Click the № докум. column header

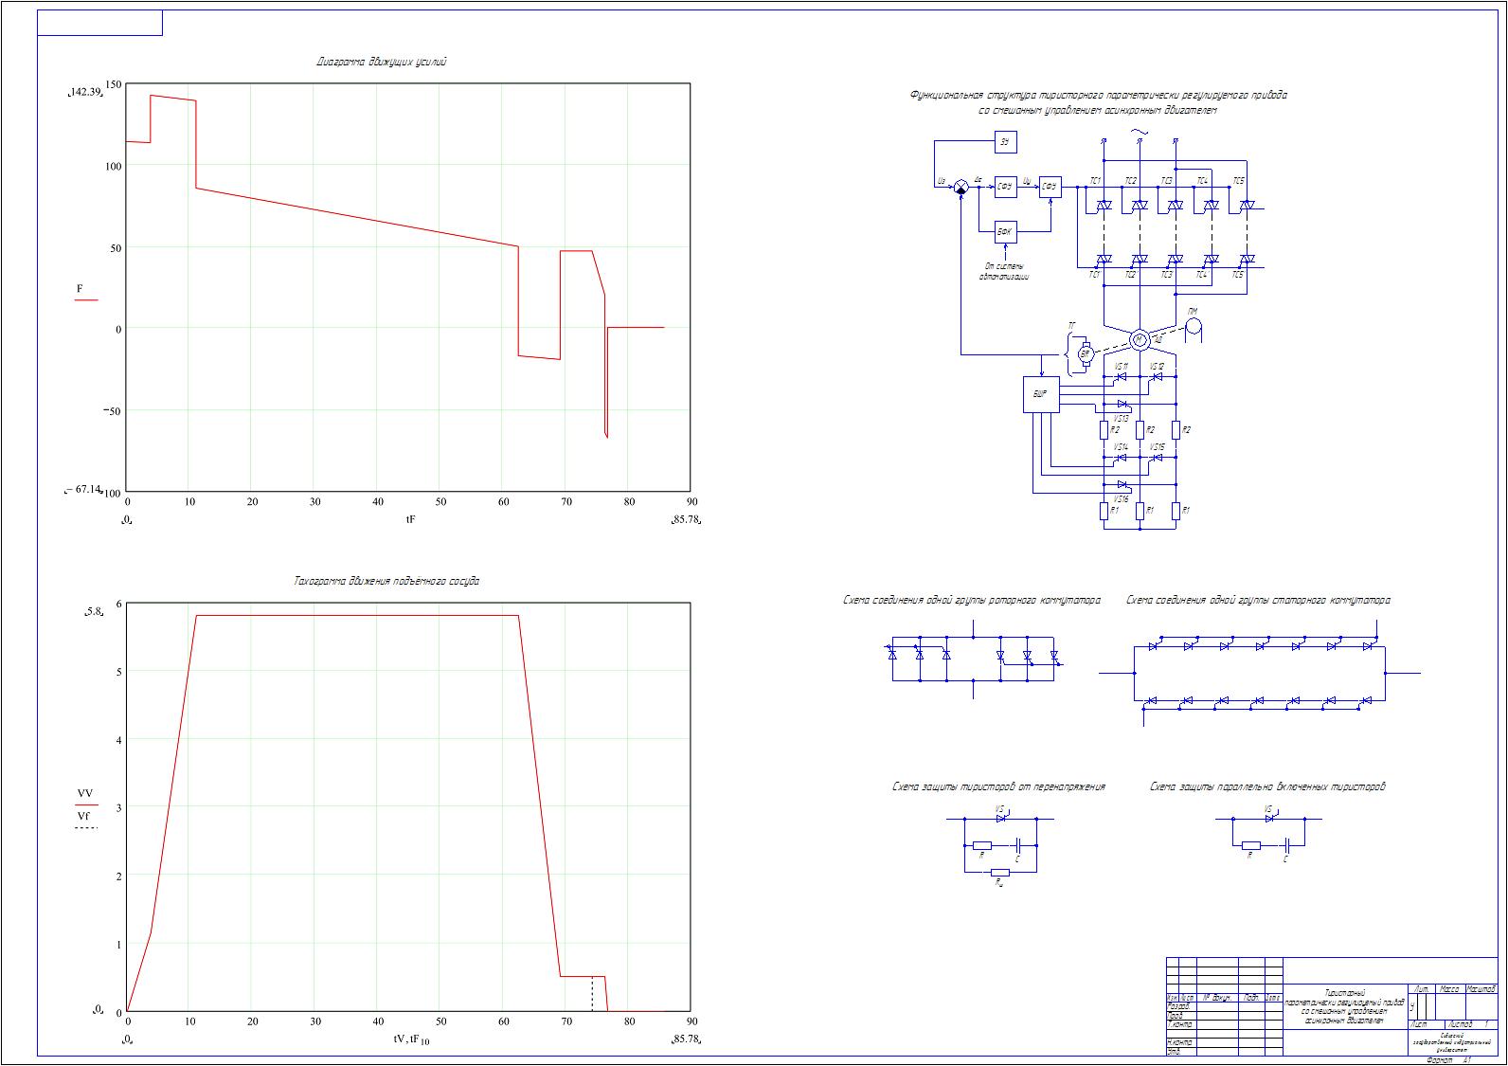click(x=1217, y=998)
